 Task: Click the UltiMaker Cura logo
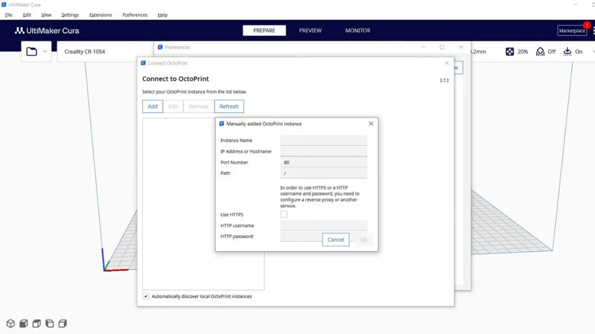coord(47,31)
